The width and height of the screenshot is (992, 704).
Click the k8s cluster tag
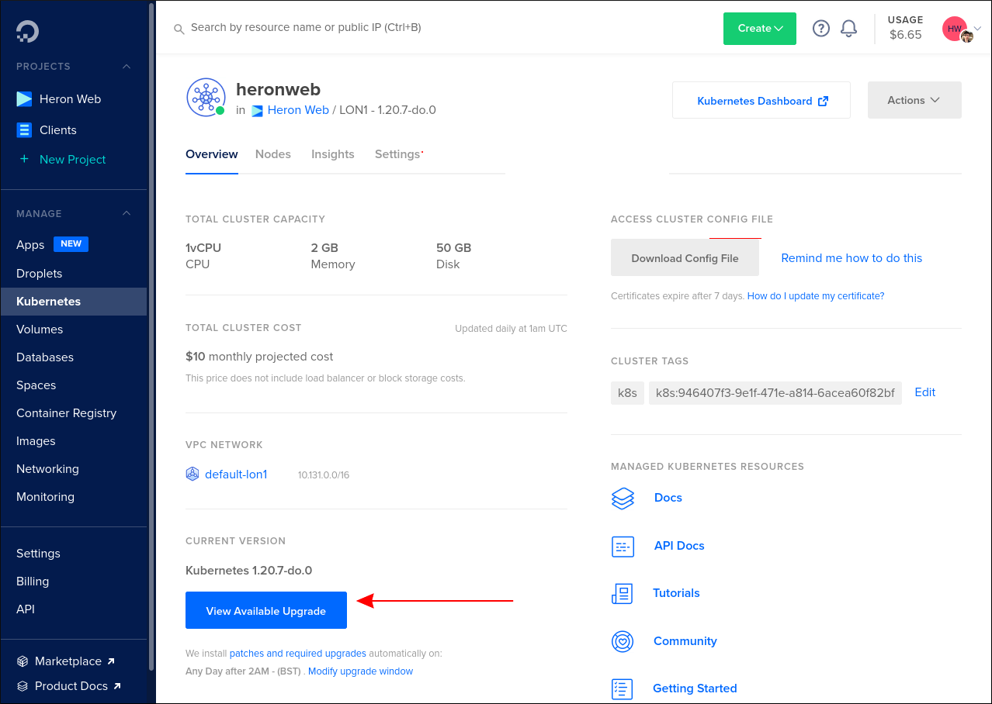pos(627,393)
